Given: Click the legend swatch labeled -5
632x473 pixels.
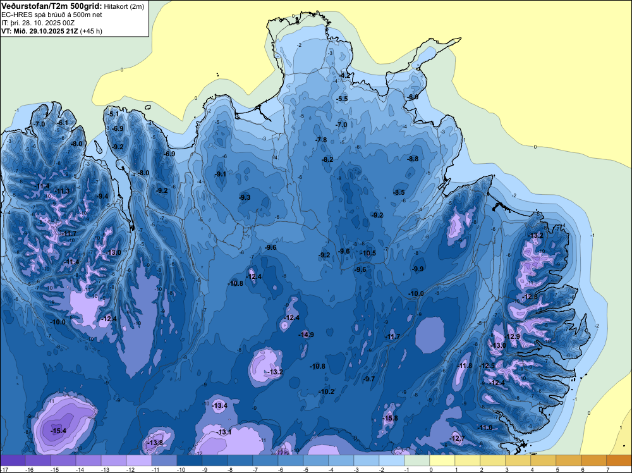Looking at the screenshot, I should tap(315, 460).
